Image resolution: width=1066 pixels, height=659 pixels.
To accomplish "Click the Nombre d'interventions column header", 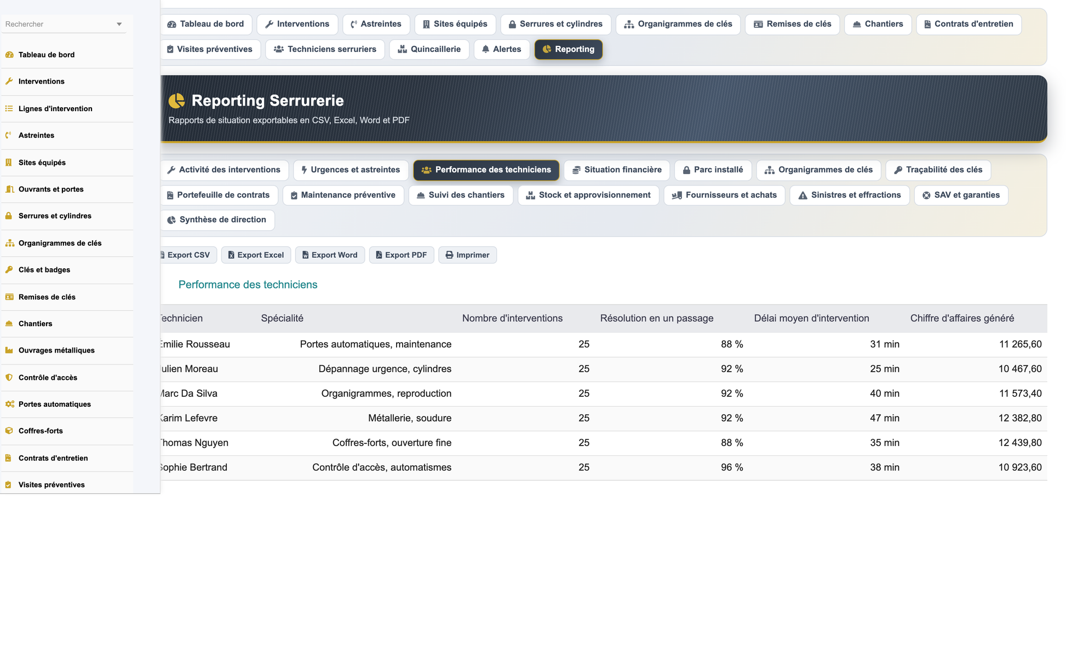I will coord(512,319).
